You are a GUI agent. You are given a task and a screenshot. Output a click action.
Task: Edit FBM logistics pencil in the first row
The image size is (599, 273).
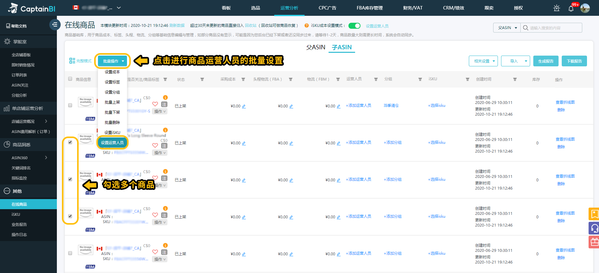coord(339,106)
